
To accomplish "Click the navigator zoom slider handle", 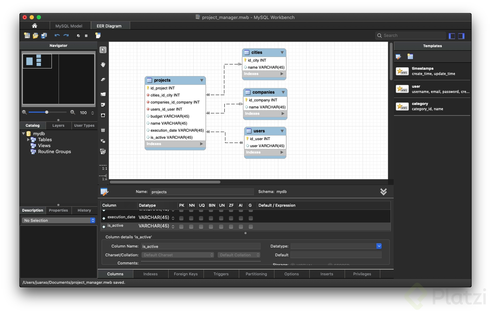I will pos(47,112).
